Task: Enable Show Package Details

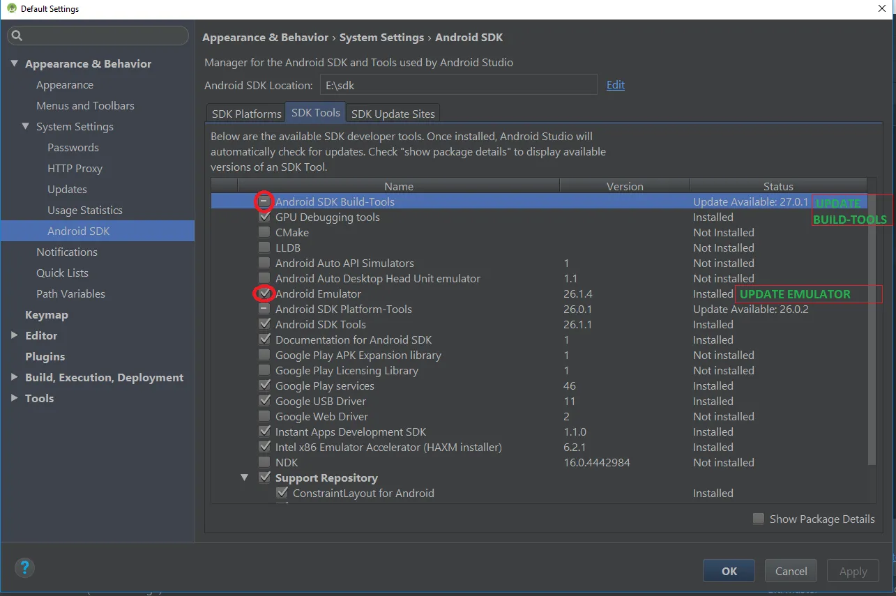Action: 759,519
